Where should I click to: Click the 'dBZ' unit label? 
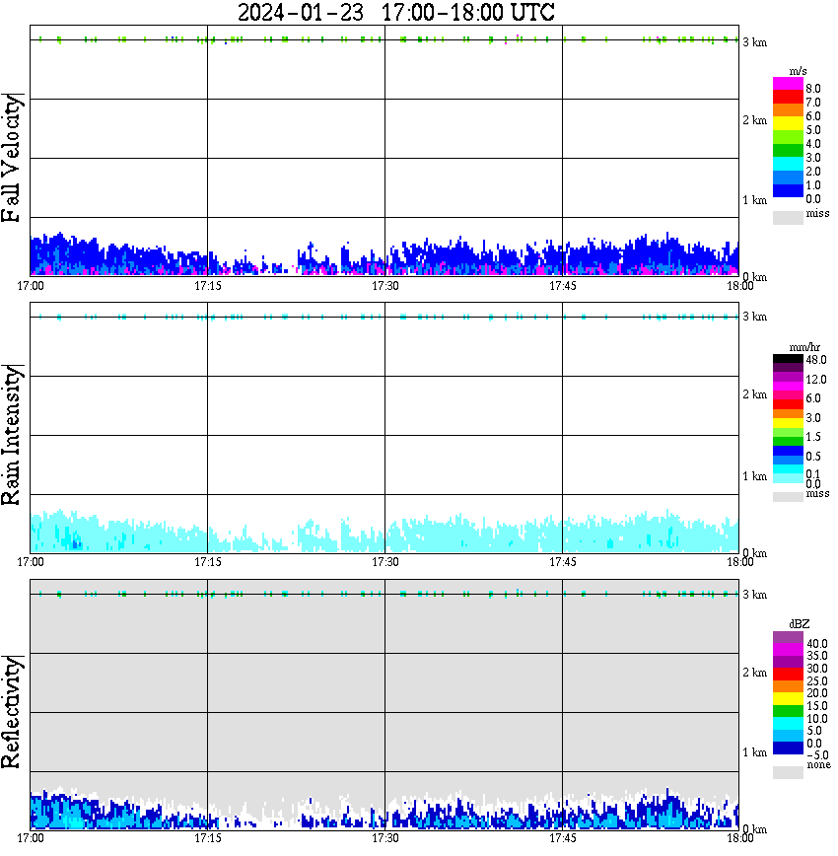coord(800,624)
